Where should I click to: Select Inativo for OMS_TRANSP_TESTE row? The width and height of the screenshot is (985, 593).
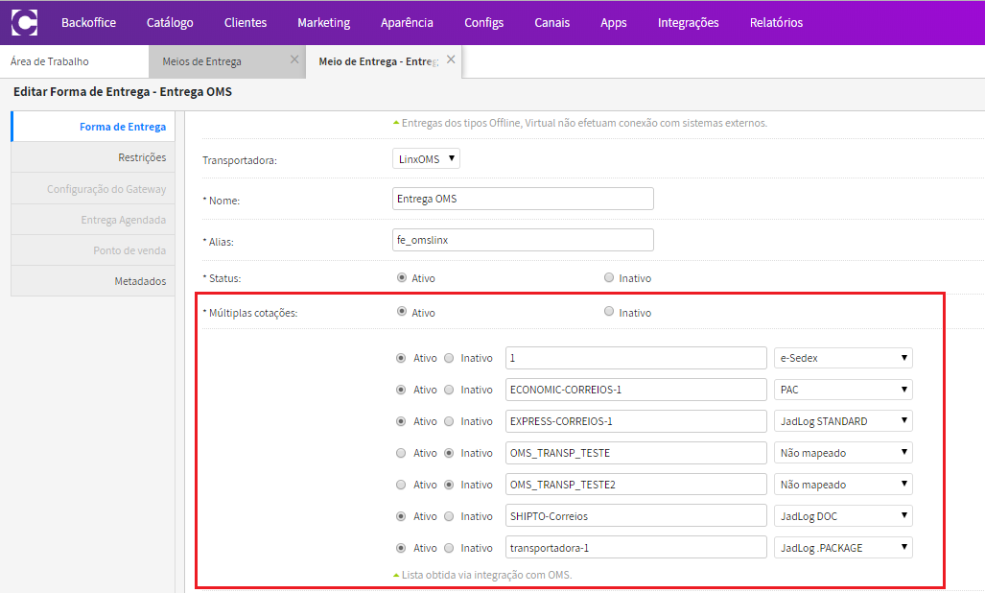449,453
